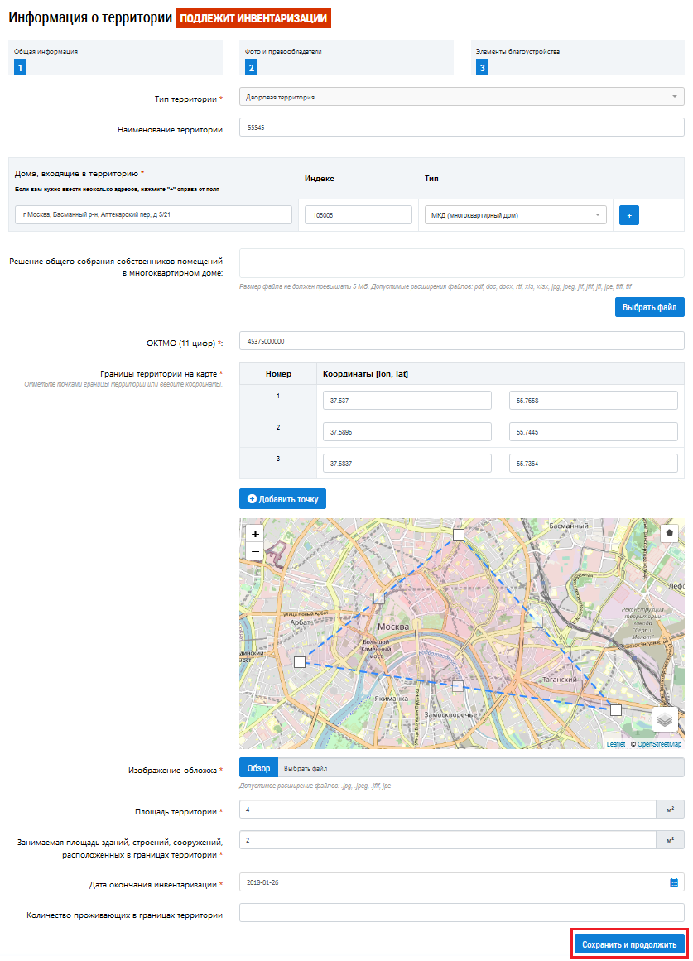Open step 3 Элементы благоустройства
The width and height of the screenshot is (693, 961).
coord(482,67)
